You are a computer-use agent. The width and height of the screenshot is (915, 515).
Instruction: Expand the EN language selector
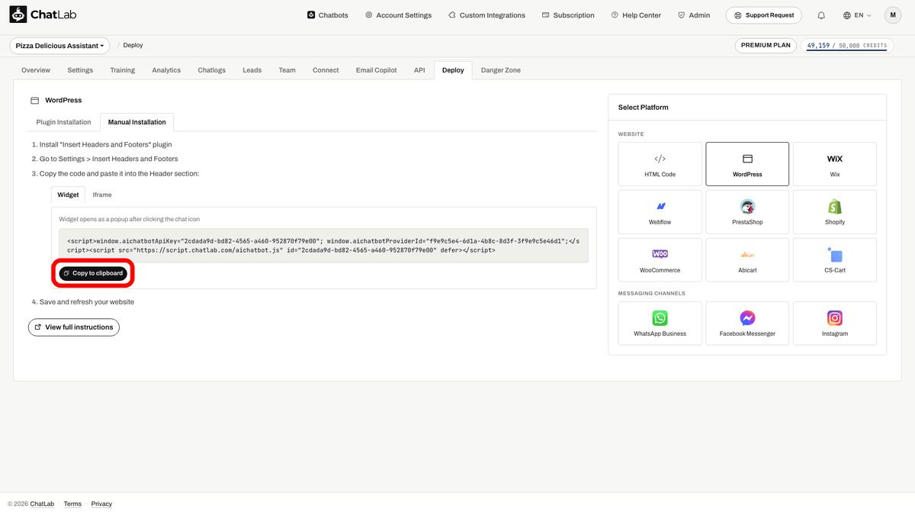pos(857,15)
